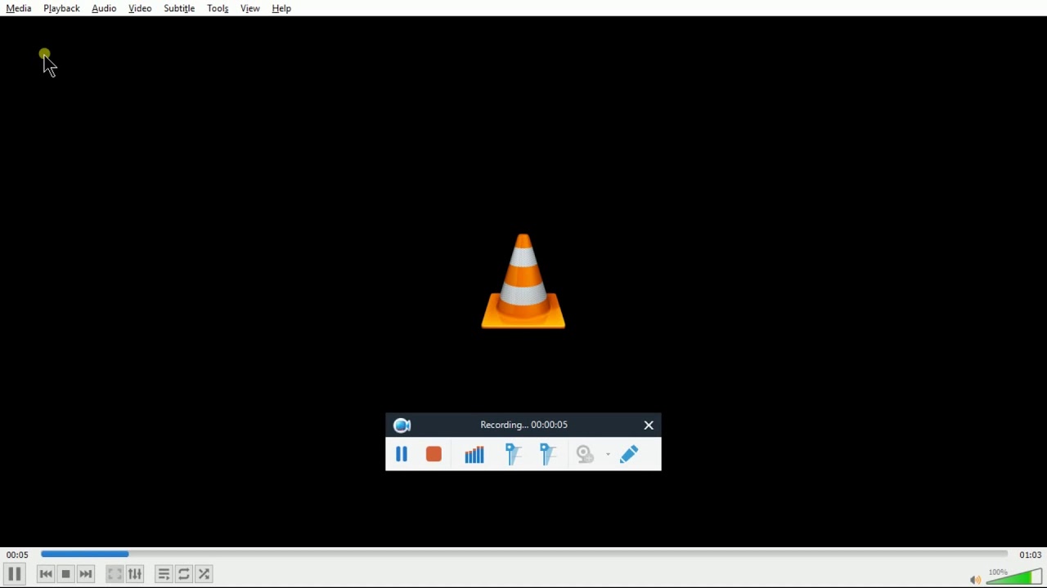Toggle the recorder webcam button
The width and height of the screenshot is (1047, 588).
586,454
